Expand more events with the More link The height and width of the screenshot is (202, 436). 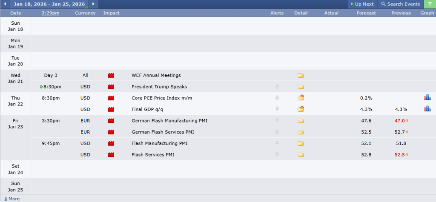[x=11, y=199]
